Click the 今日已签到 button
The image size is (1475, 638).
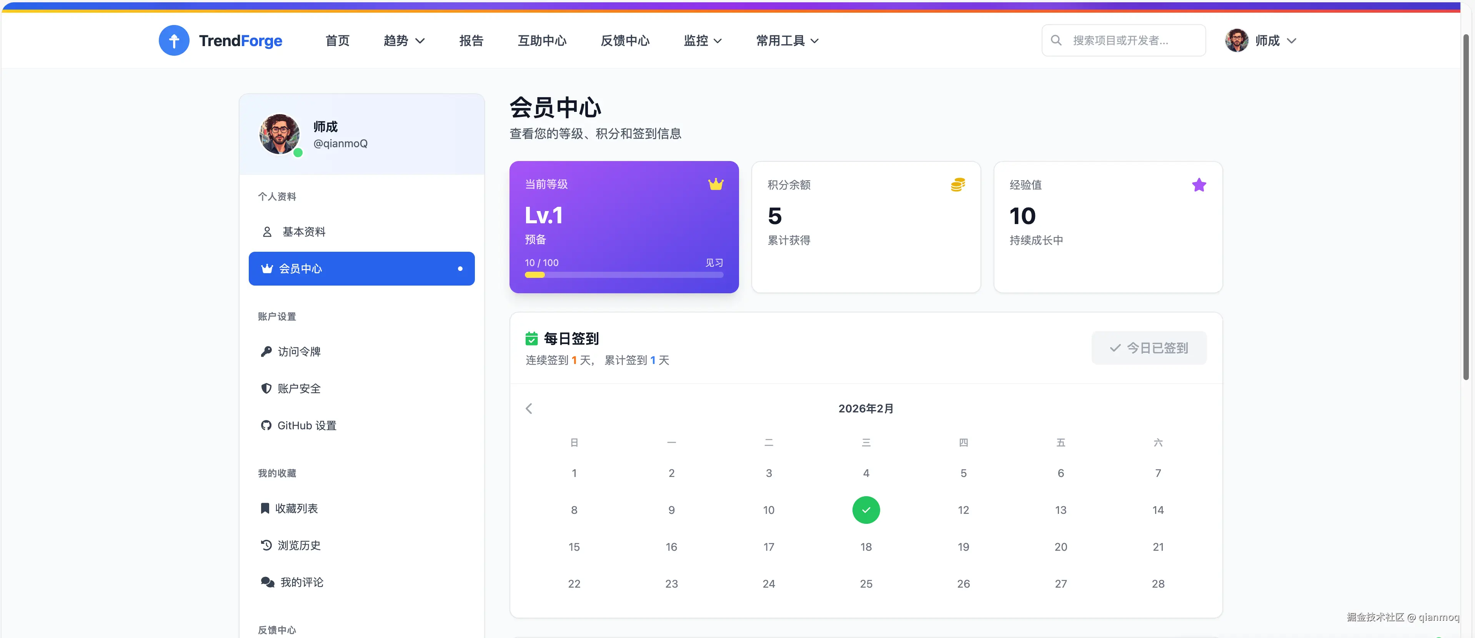(x=1149, y=347)
